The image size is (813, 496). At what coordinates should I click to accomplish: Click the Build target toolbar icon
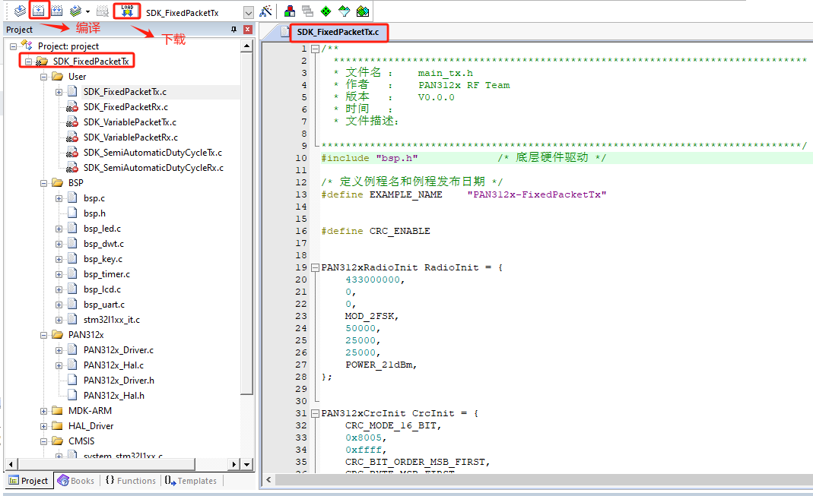tap(38, 11)
